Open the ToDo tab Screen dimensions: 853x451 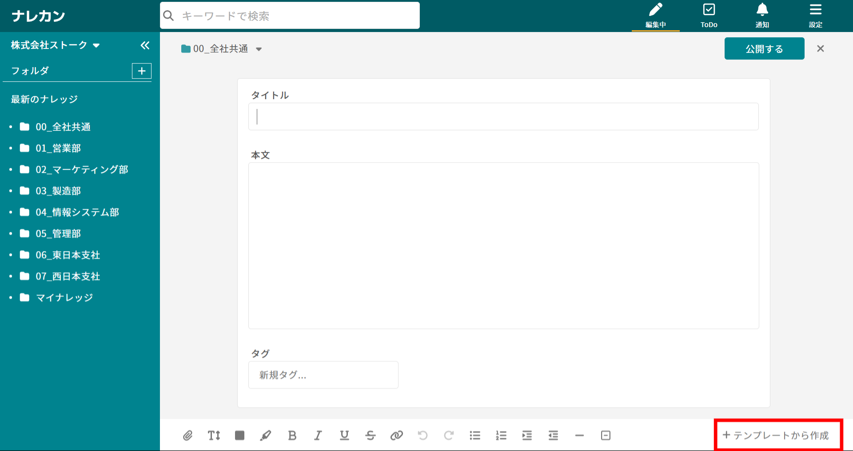pos(709,16)
